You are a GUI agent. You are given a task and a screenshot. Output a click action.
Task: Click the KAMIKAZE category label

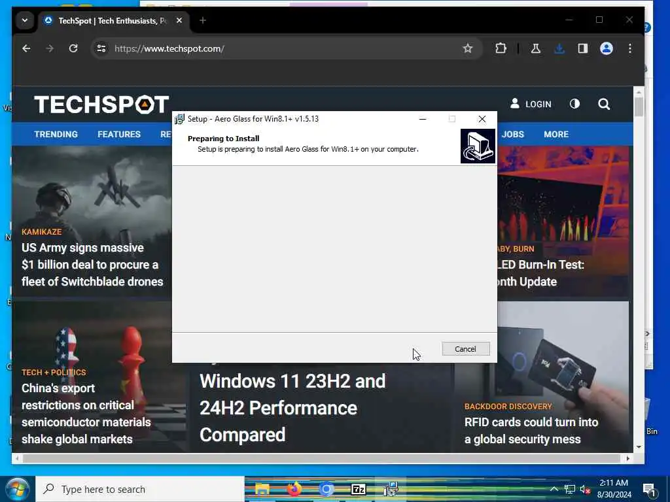[41, 232]
